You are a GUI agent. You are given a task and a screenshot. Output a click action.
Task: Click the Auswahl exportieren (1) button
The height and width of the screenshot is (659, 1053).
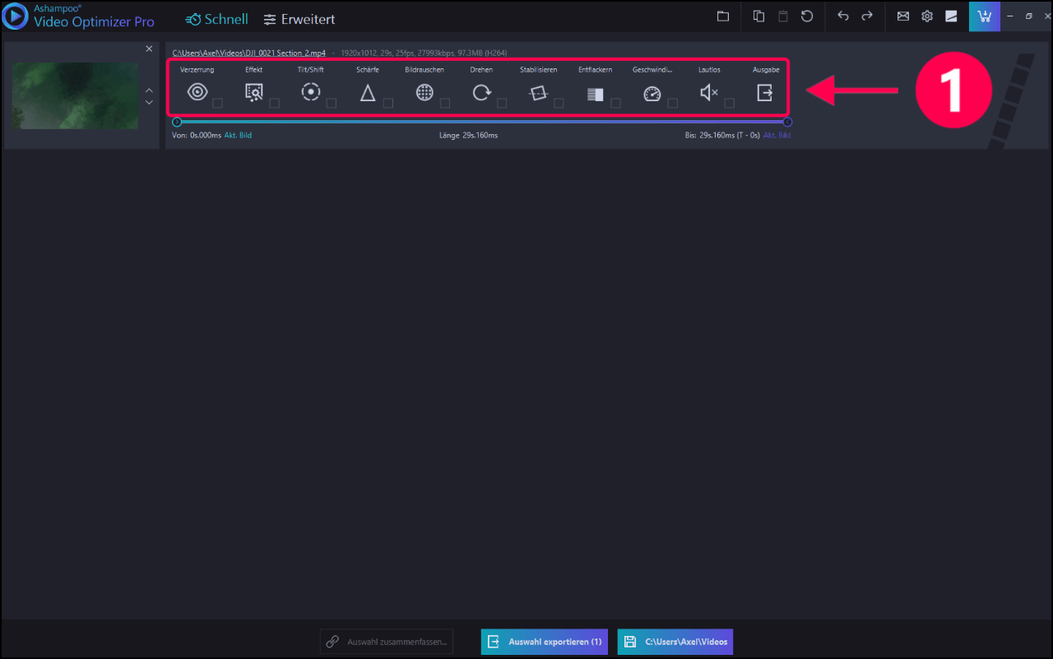545,642
